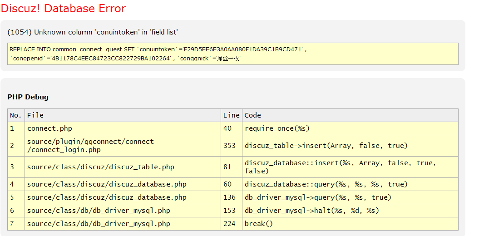Click the db_driver_mysql->query code cell

pos(318,197)
